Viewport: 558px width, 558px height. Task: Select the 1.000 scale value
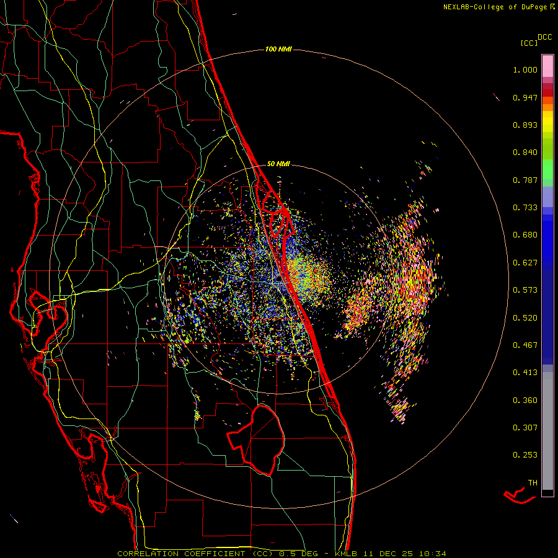coord(525,69)
